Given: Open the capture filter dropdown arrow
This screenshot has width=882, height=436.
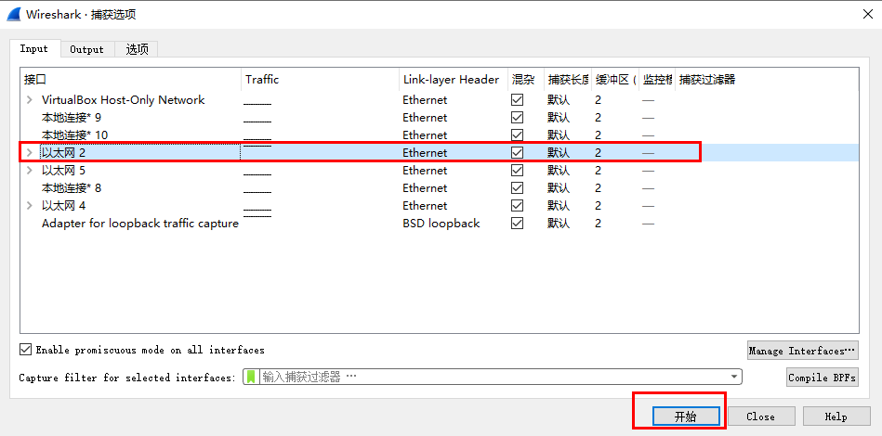Looking at the screenshot, I should point(733,377).
